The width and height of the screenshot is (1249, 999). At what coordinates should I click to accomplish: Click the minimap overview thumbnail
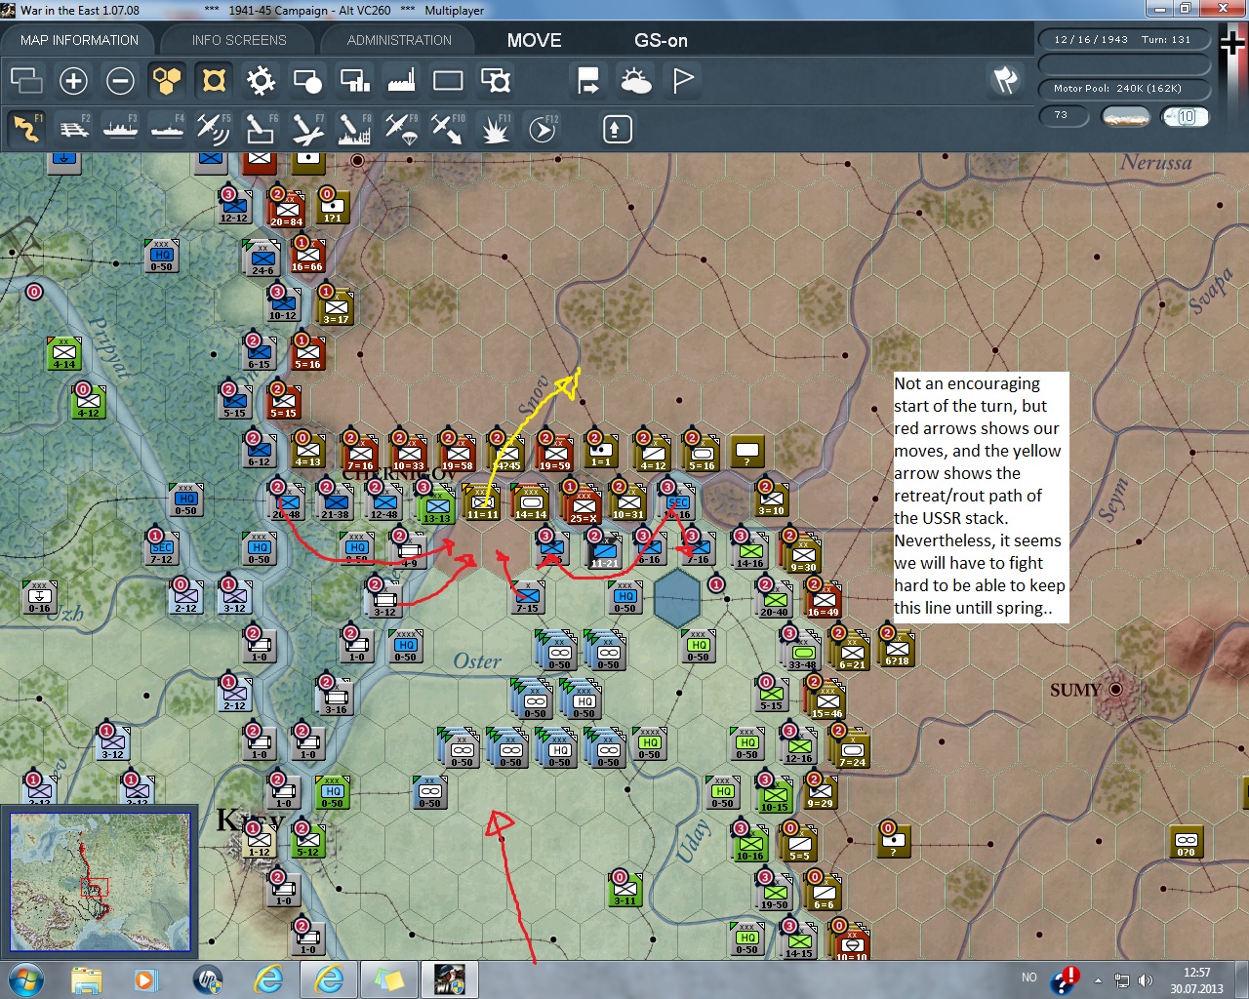(x=101, y=881)
